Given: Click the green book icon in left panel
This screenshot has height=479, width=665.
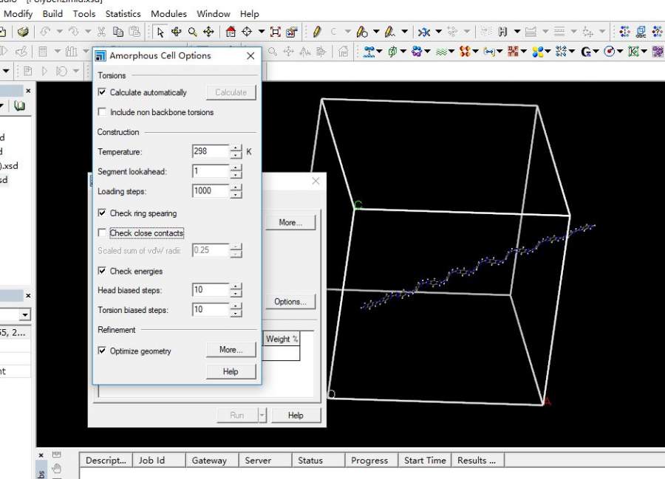Looking at the screenshot, I should pyautogui.click(x=19, y=106).
